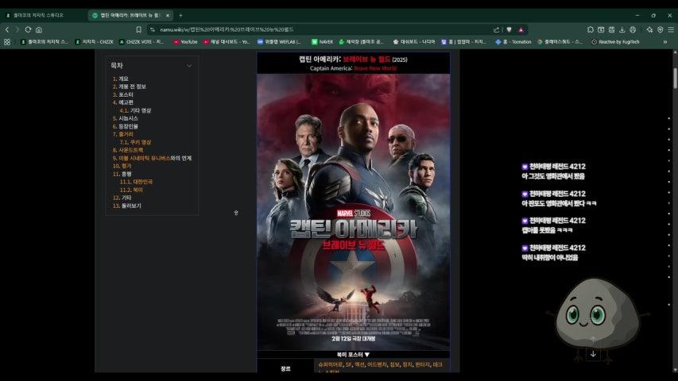Image resolution: width=678 pixels, height=381 pixels.
Task: Open the home page icon
Action: click(x=39, y=30)
